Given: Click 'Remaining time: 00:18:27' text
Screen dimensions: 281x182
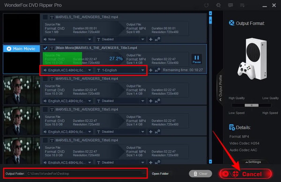Looking at the screenshot, I should (x=183, y=70).
